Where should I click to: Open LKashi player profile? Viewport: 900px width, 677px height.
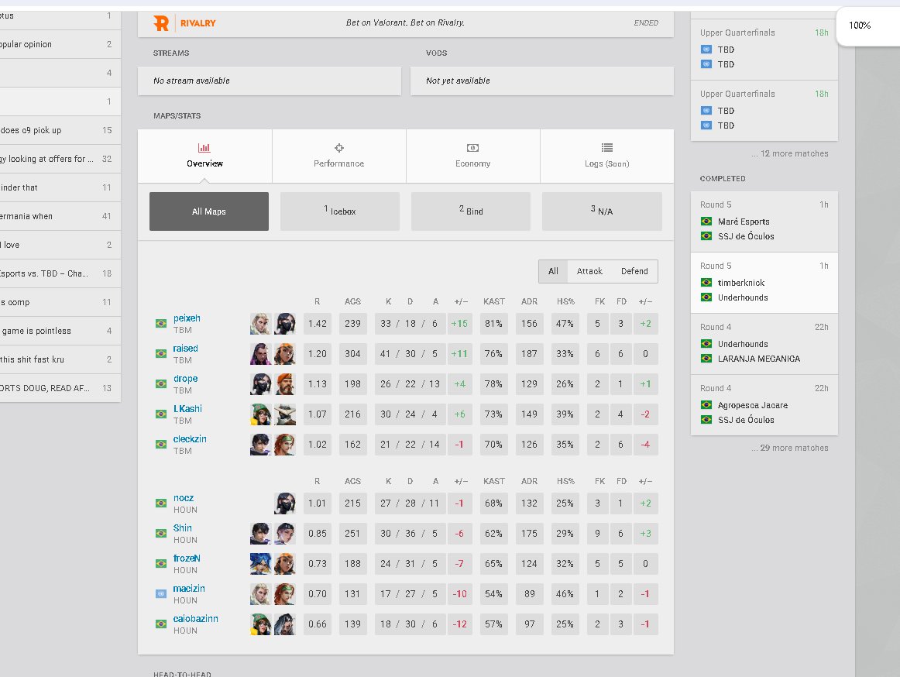[x=187, y=409]
